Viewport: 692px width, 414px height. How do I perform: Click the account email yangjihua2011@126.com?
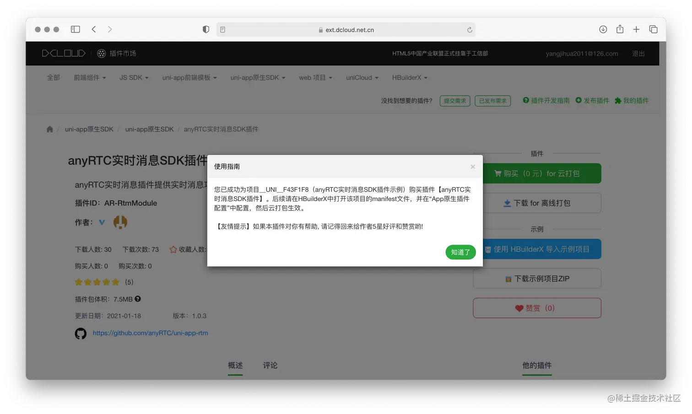(x=582, y=54)
